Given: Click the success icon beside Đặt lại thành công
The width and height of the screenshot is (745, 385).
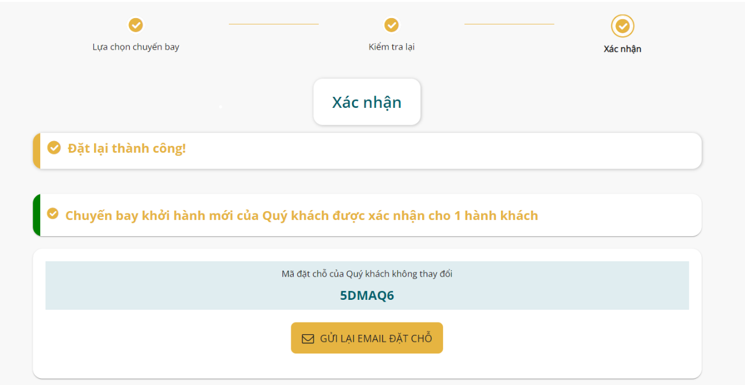Looking at the screenshot, I should [54, 148].
